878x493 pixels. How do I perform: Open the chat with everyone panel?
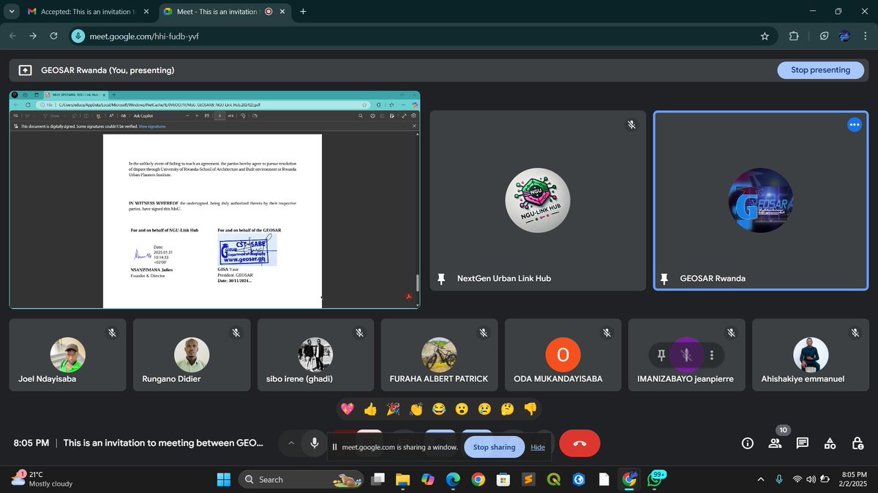[803, 443]
